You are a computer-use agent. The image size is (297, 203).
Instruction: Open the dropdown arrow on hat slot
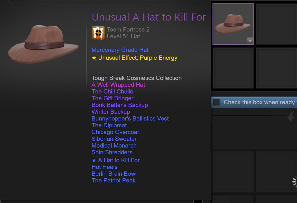pyautogui.click(x=250, y=41)
